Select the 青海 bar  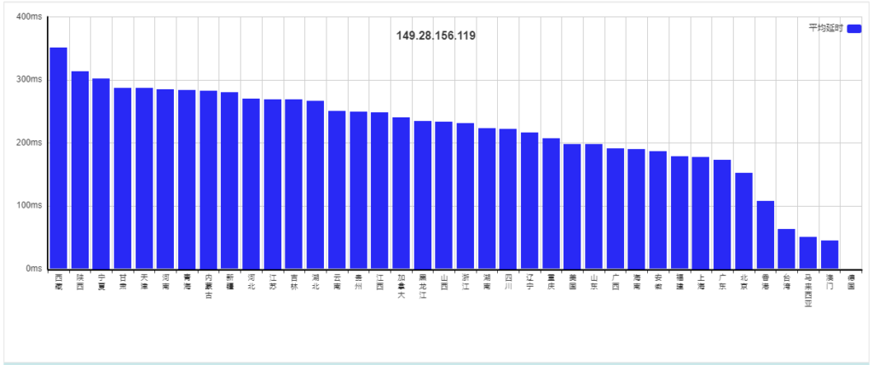pos(187,180)
